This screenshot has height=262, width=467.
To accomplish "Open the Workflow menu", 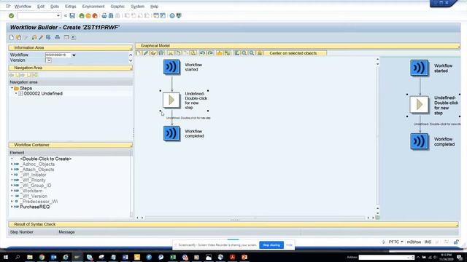I will (x=23, y=7).
